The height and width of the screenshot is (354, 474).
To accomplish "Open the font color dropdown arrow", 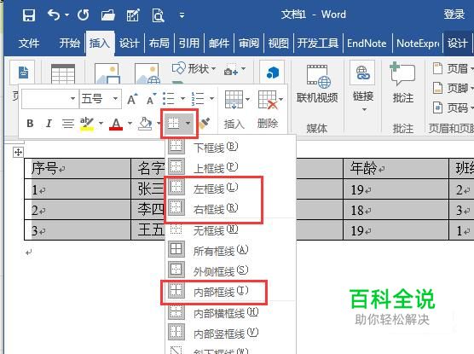I will 130,123.
